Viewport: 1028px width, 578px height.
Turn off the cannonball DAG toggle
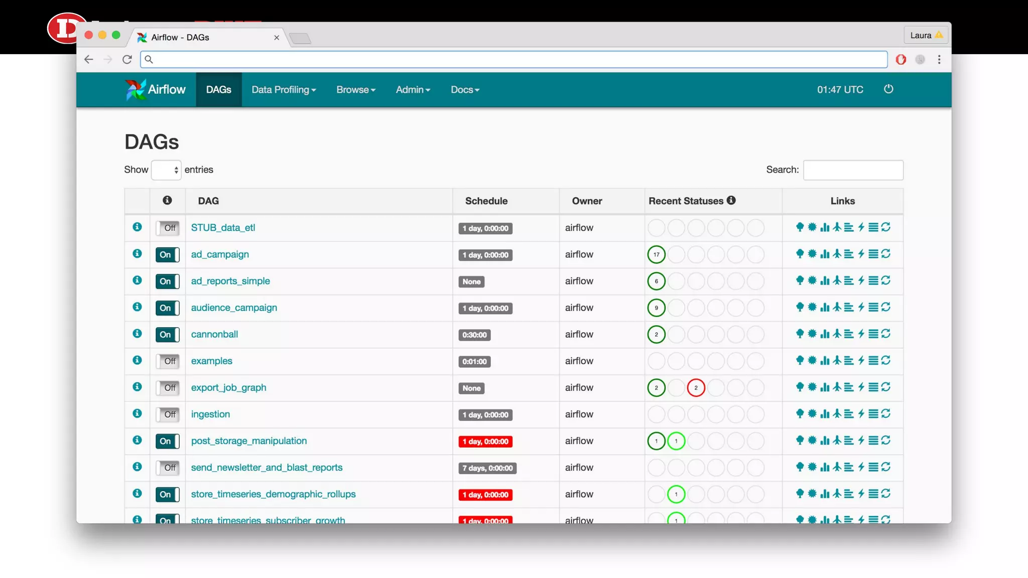(168, 334)
